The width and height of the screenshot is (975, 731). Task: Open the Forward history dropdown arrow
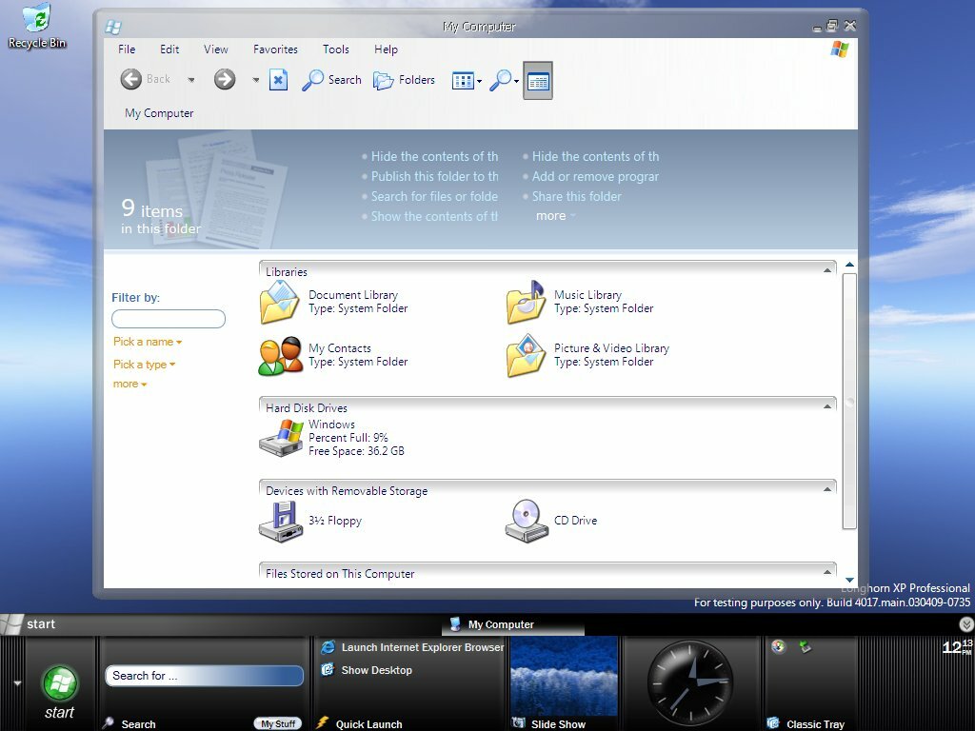(x=255, y=80)
